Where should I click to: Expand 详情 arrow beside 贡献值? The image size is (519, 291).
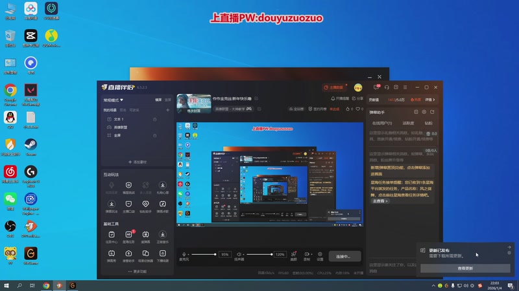click(430, 100)
